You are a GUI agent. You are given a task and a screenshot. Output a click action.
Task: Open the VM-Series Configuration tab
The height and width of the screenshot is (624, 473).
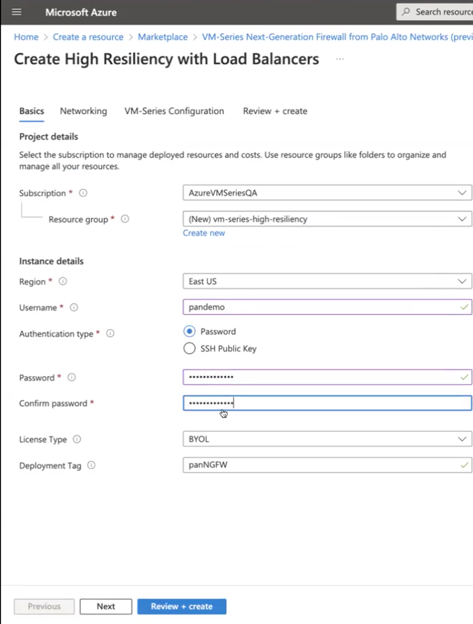(174, 111)
